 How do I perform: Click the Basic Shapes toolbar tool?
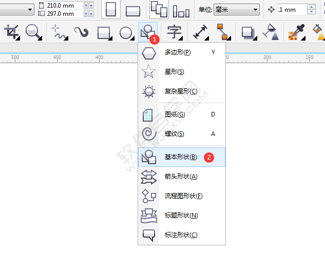click(x=148, y=32)
